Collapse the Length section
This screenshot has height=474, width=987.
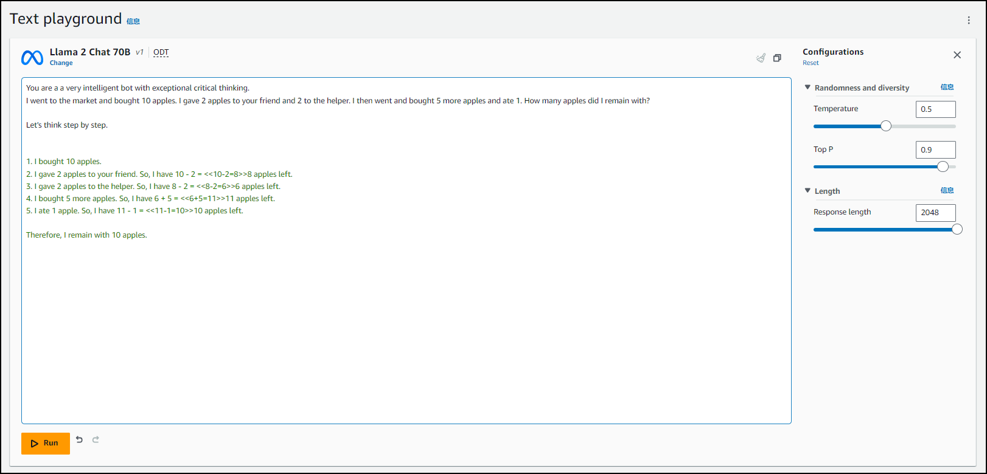point(807,191)
